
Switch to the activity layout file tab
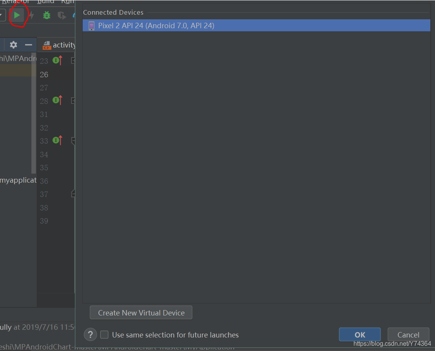[59, 45]
